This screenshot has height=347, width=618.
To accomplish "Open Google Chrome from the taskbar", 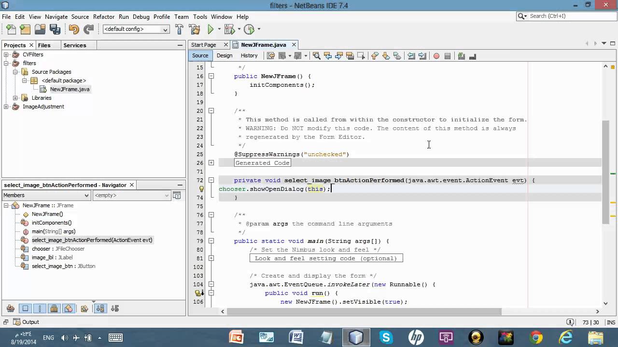I will coord(536,337).
